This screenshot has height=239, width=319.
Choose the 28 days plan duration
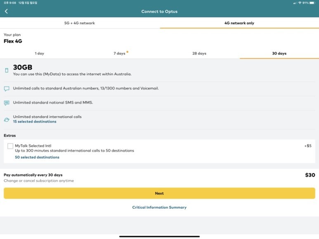point(199,54)
